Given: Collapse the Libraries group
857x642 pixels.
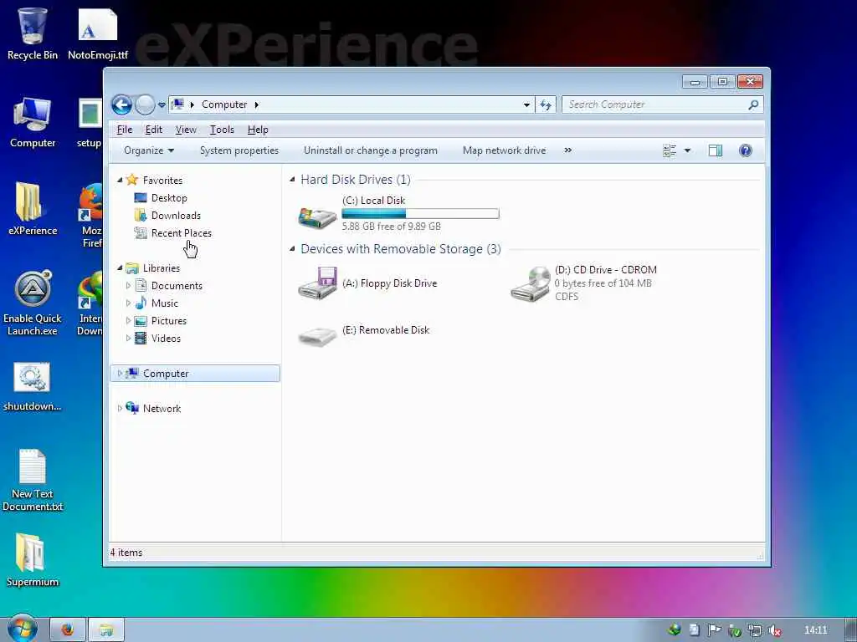Looking at the screenshot, I should pyautogui.click(x=120, y=267).
